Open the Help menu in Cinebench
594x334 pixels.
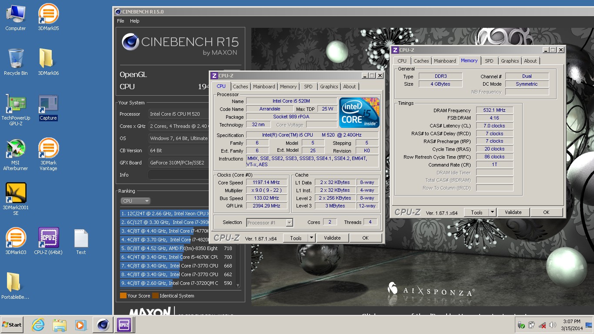135,21
